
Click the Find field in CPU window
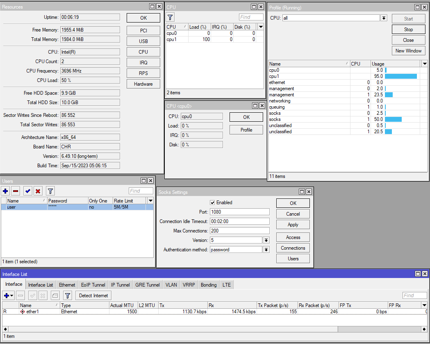[251, 17]
